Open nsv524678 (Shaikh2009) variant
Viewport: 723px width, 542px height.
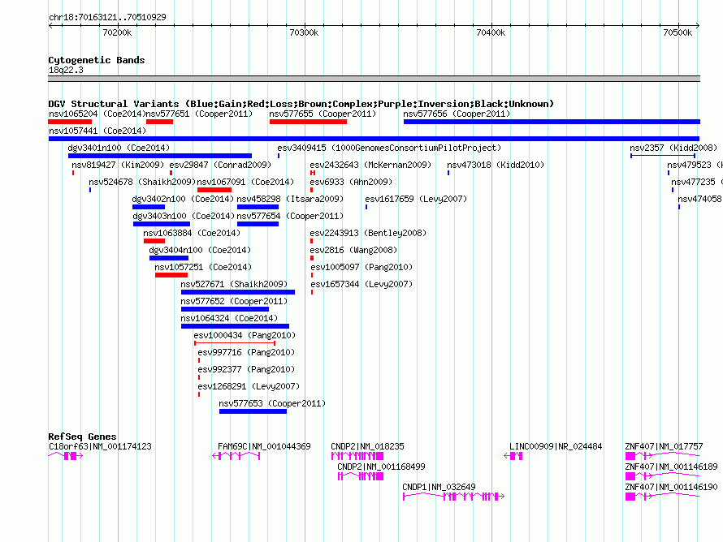click(x=142, y=182)
